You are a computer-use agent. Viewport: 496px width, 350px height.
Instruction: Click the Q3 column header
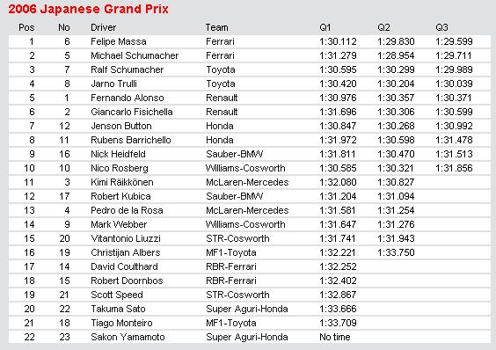tap(441, 27)
